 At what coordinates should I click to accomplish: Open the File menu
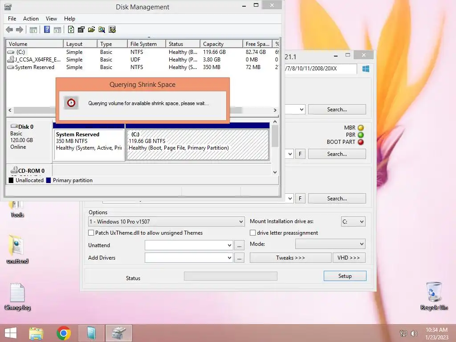coord(12,19)
